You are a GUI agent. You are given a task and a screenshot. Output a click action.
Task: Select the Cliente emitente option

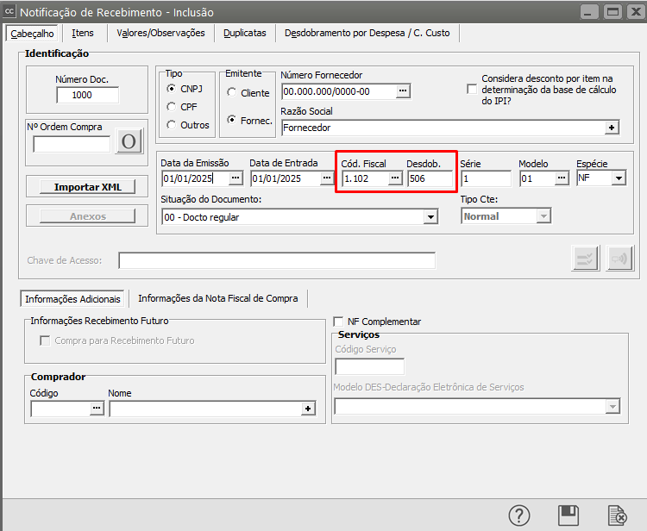tap(232, 93)
